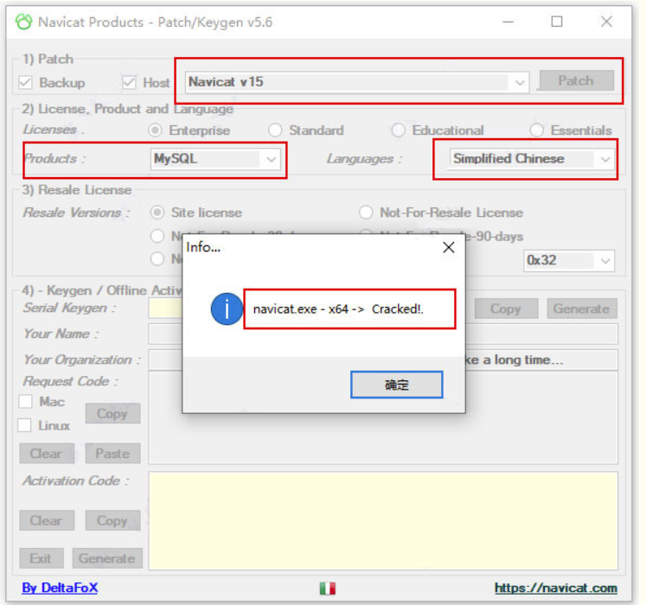Click the blue info icon in dialog
The width and height of the screenshot is (646, 605).
click(x=227, y=309)
